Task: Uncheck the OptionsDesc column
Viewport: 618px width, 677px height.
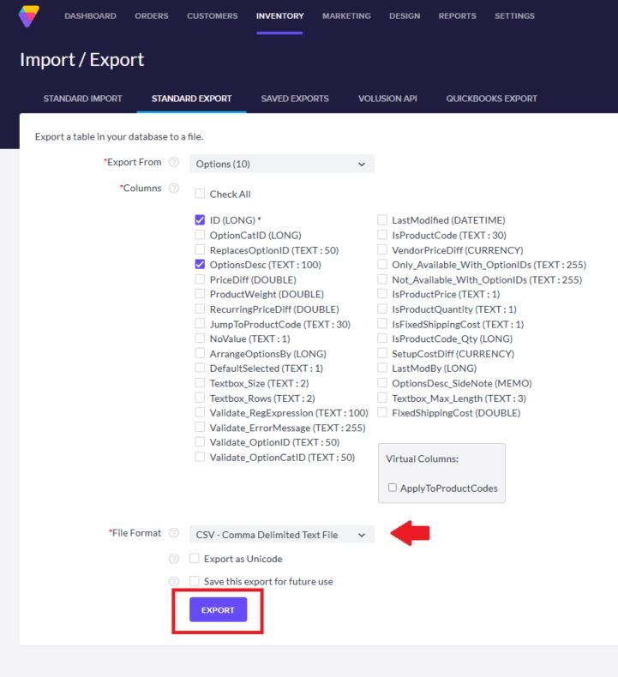Action: tap(200, 264)
